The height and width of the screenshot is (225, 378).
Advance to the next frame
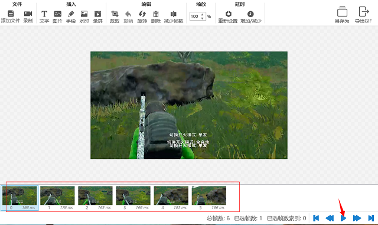[x=357, y=218]
